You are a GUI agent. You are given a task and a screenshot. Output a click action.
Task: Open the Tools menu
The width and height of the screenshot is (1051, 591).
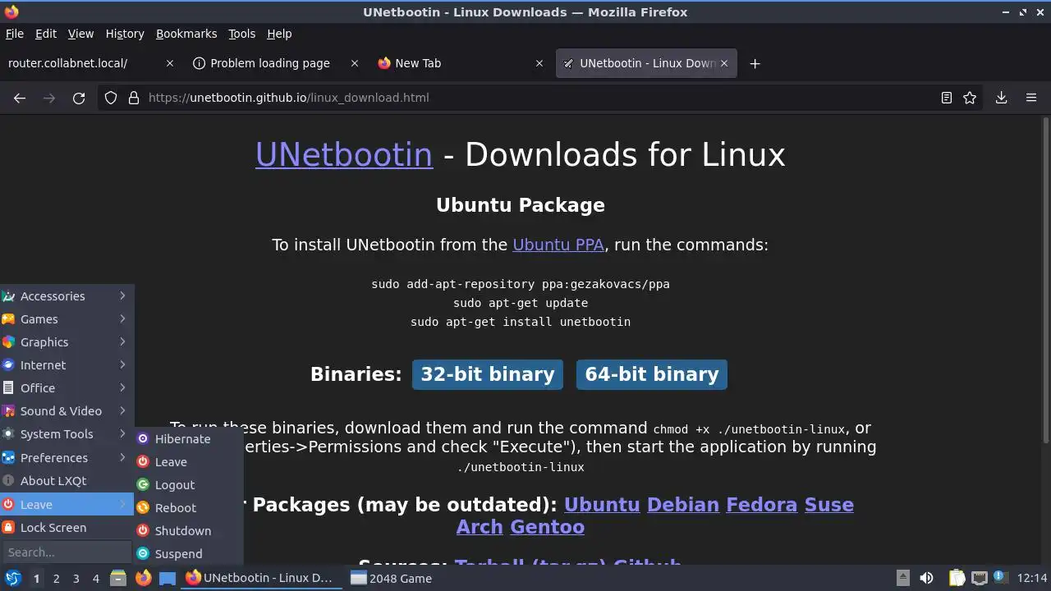coord(241,34)
